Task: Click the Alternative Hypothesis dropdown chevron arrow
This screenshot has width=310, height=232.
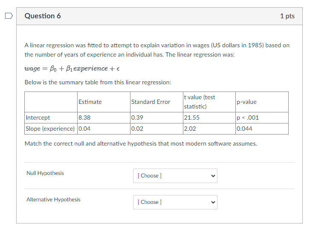Action: pyautogui.click(x=213, y=202)
